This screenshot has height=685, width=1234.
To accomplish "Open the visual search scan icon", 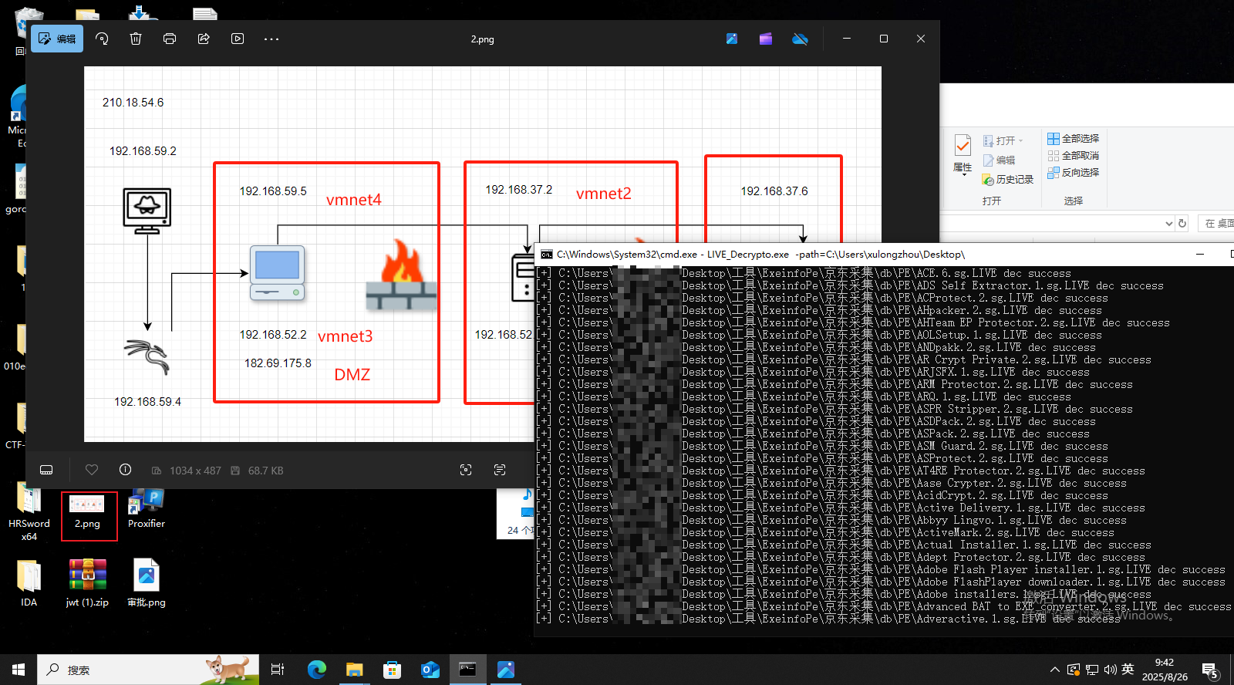I will coord(466,470).
